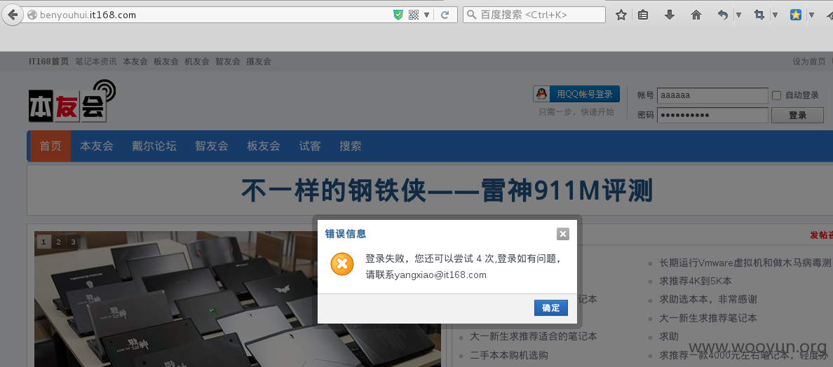Click the 密码 password field
833x367 pixels.
coord(712,115)
